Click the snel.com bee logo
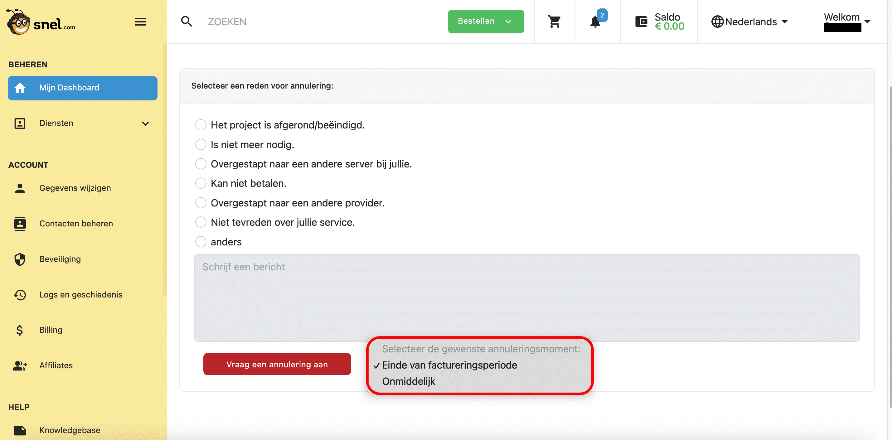The image size is (892, 440). [41, 22]
